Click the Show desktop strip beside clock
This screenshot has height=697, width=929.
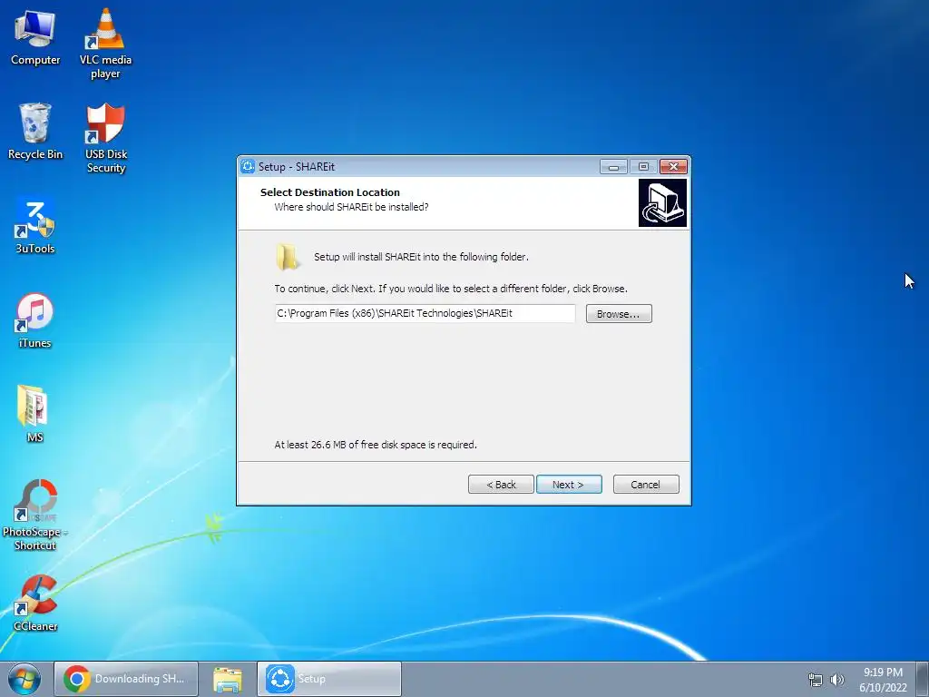pyautogui.click(x=922, y=679)
